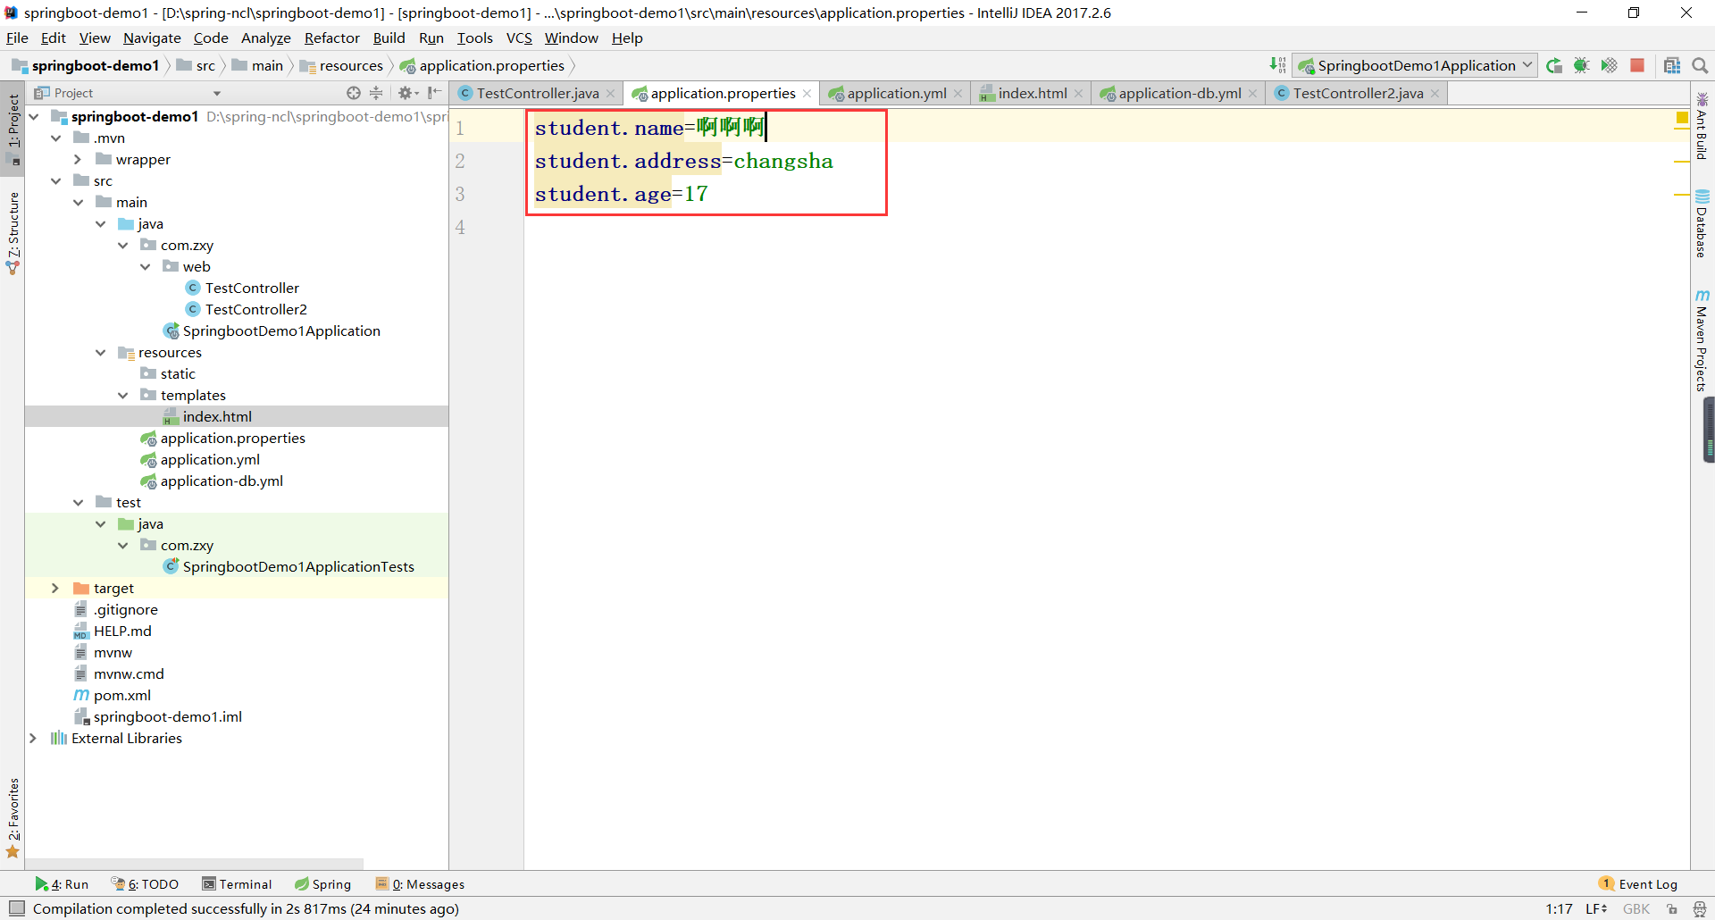Open the TODO tool window
Image resolution: width=1715 pixels, height=920 pixels.
click(x=145, y=884)
